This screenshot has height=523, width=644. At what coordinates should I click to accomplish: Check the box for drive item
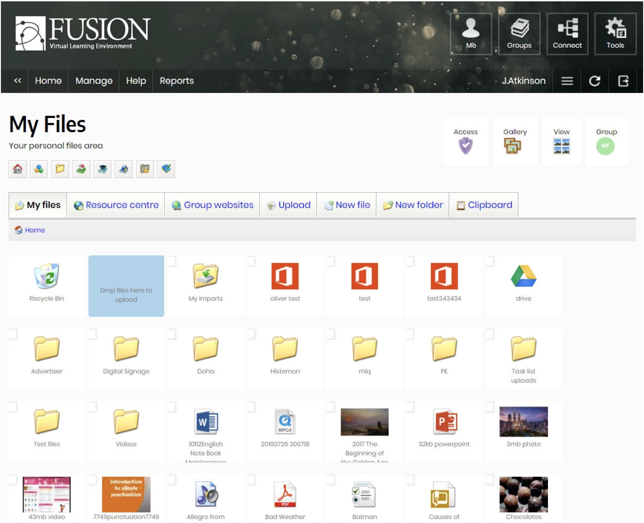coord(490,261)
